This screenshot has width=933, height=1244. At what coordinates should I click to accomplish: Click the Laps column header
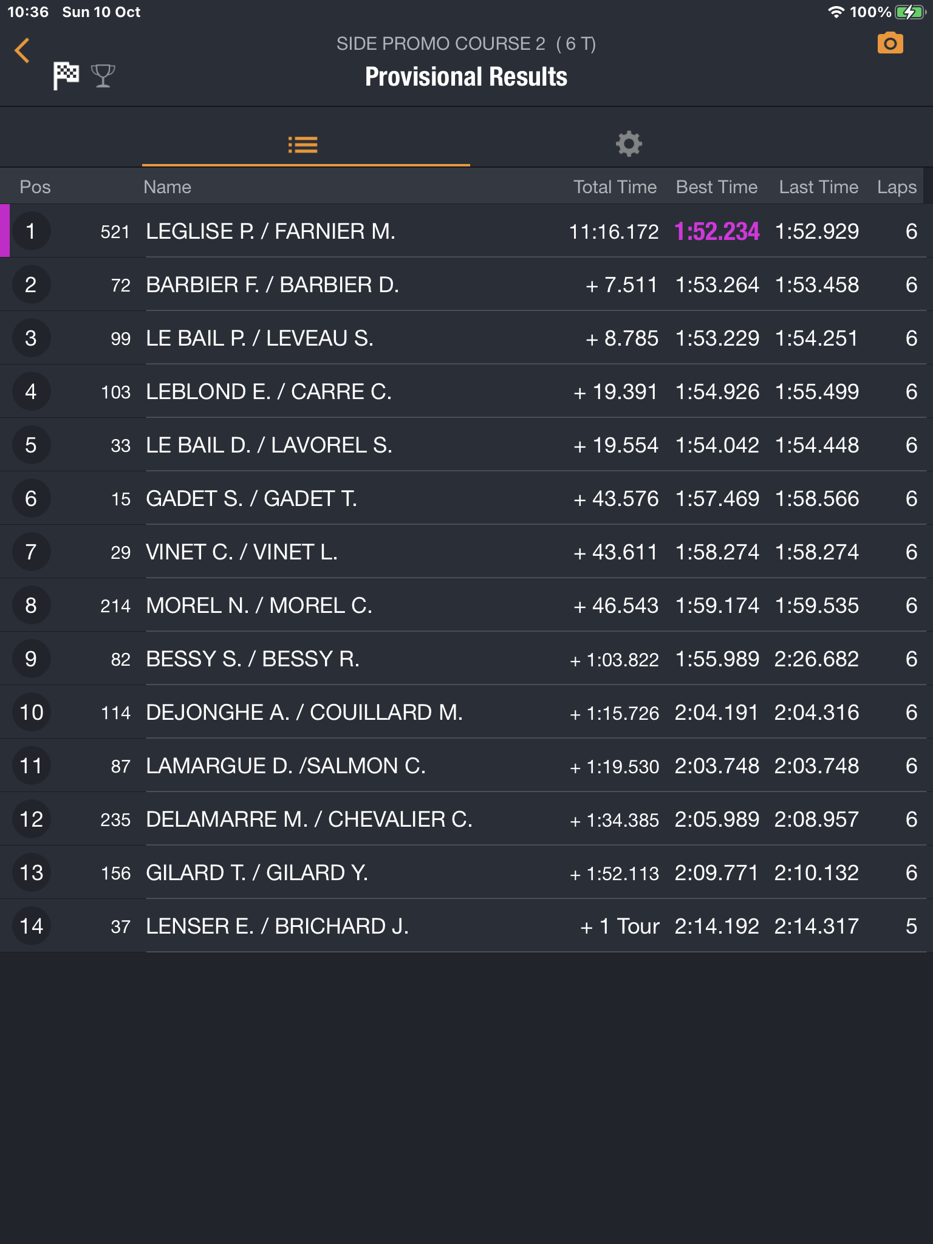[x=897, y=187]
